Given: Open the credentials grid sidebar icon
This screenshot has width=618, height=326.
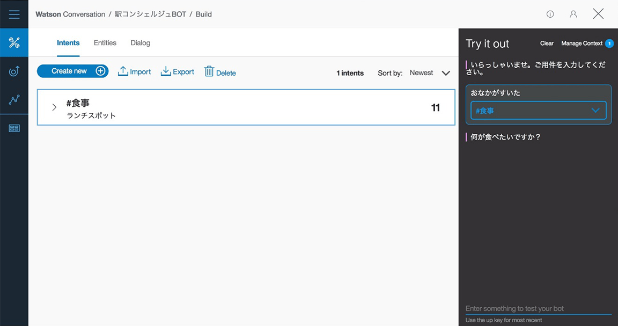Looking at the screenshot, I should 14,128.
